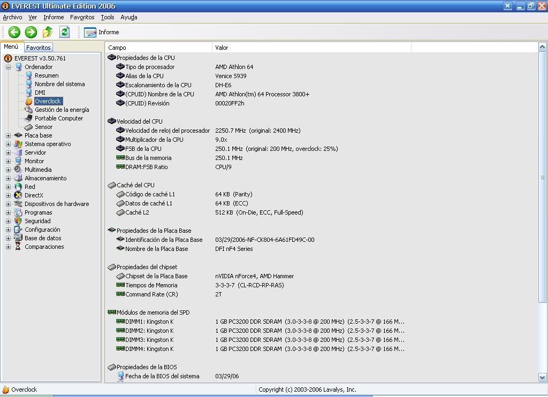This screenshot has height=397, width=548.
Task: Click the Servidor icon
Action: [18, 152]
